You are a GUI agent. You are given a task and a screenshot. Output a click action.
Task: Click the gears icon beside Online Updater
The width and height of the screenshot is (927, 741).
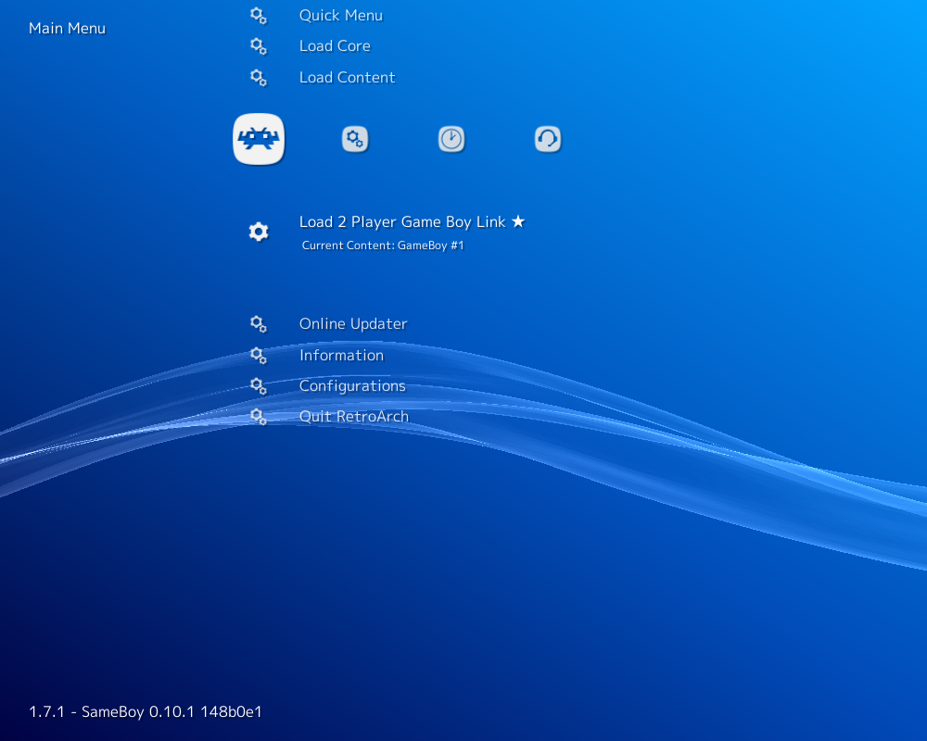tap(259, 324)
